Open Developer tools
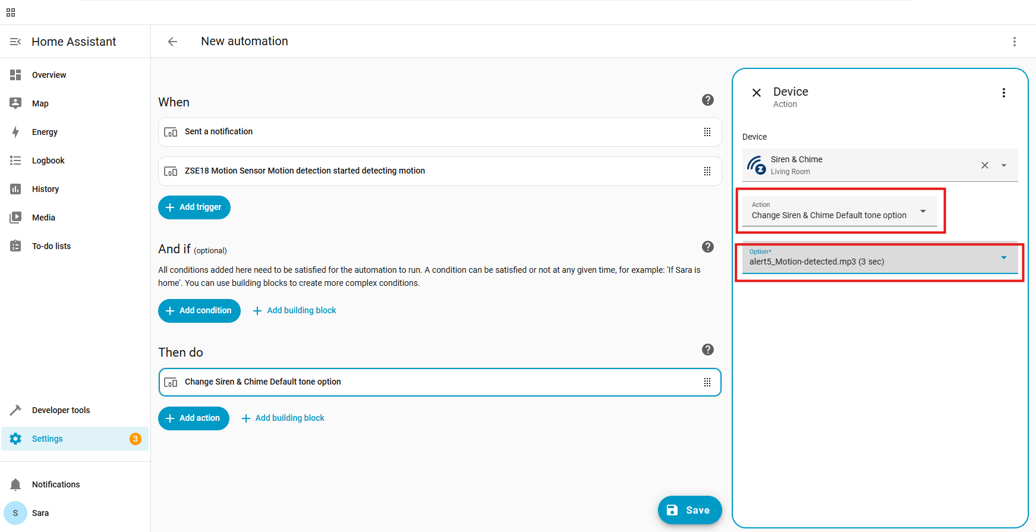The height and width of the screenshot is (532, 1036). [75, 410]
